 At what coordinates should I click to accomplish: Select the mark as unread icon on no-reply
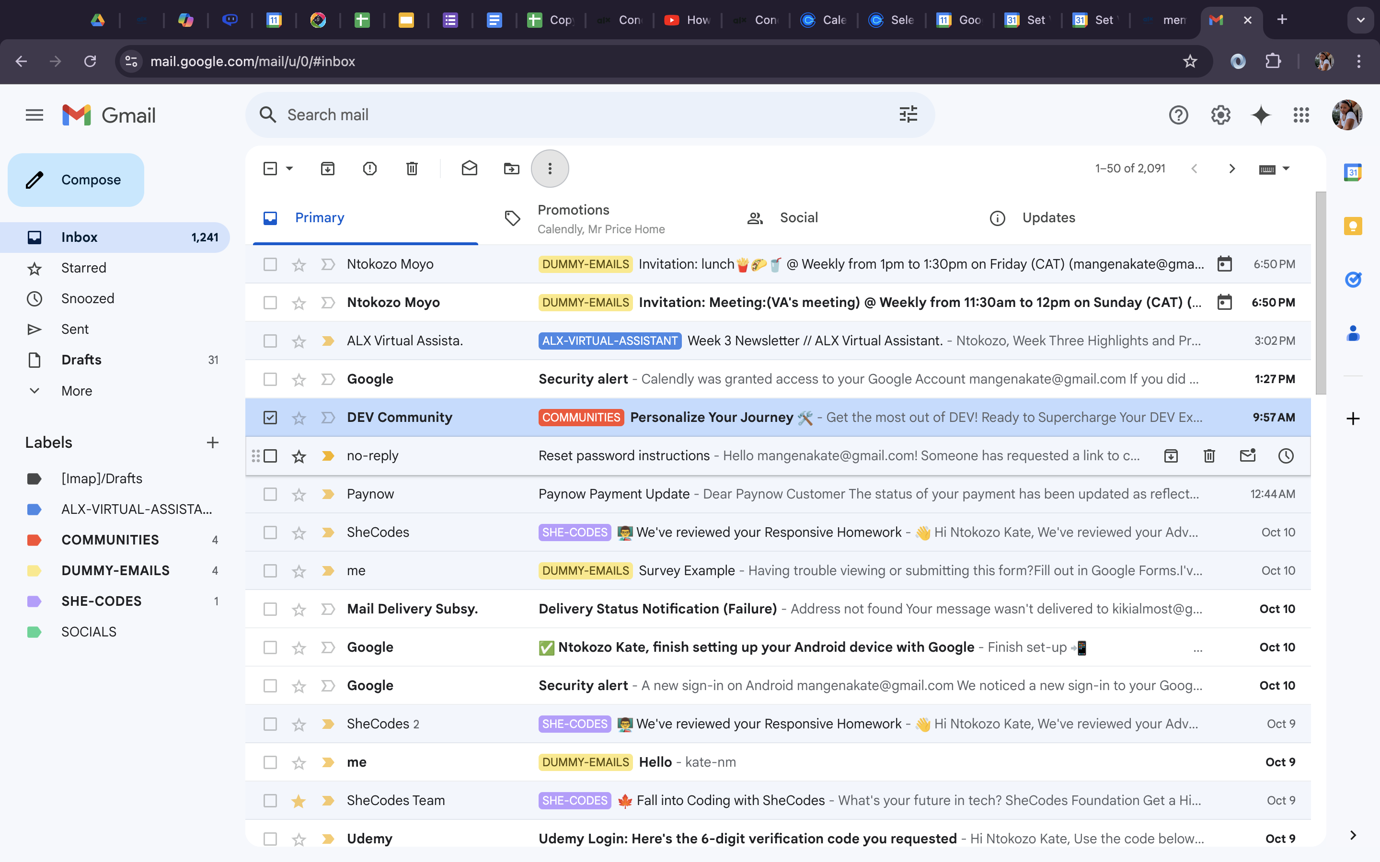1248,455
